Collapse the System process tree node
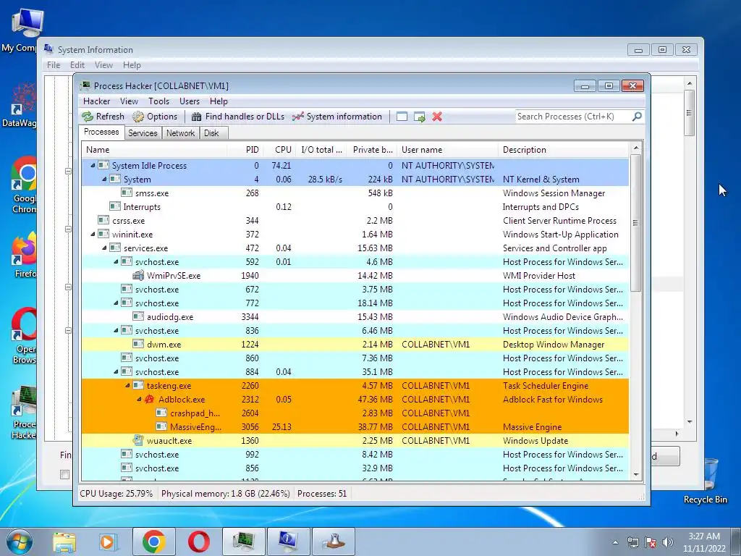 (104, 180)
